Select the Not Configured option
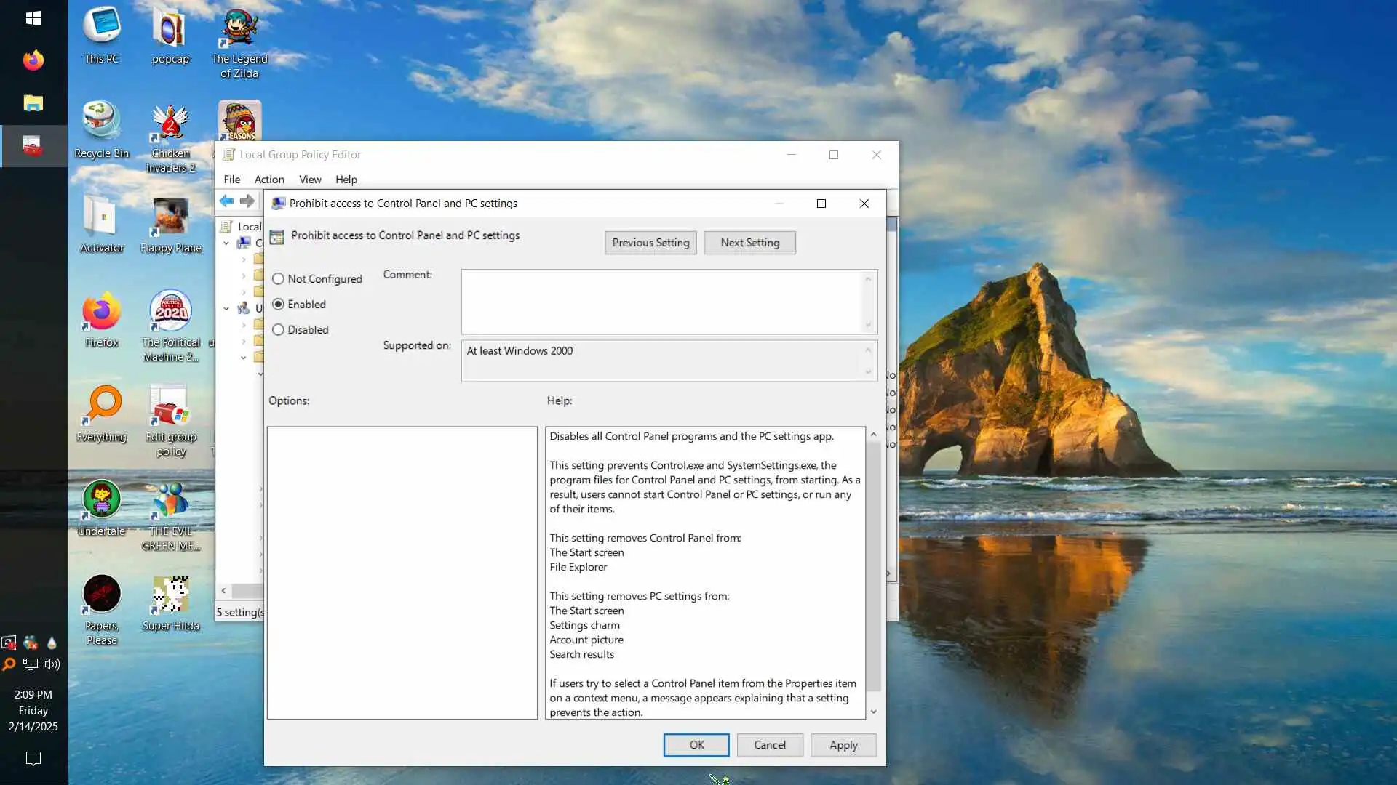 tap(278, 279)
